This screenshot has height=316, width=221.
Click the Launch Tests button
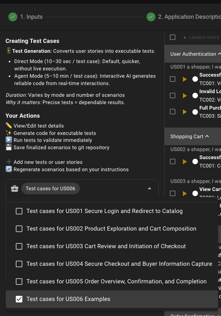(x=201, y=37)
